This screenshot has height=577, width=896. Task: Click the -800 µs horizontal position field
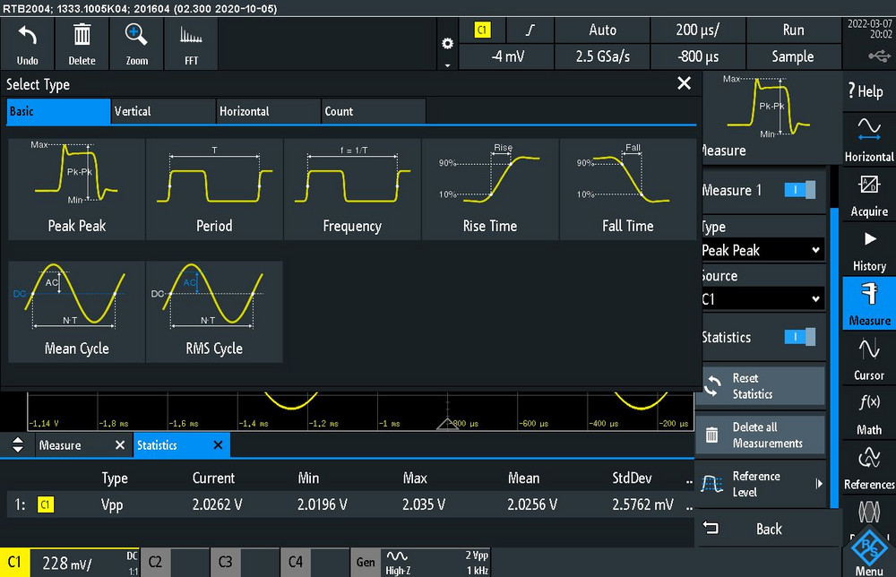click(x=698, y=56)
